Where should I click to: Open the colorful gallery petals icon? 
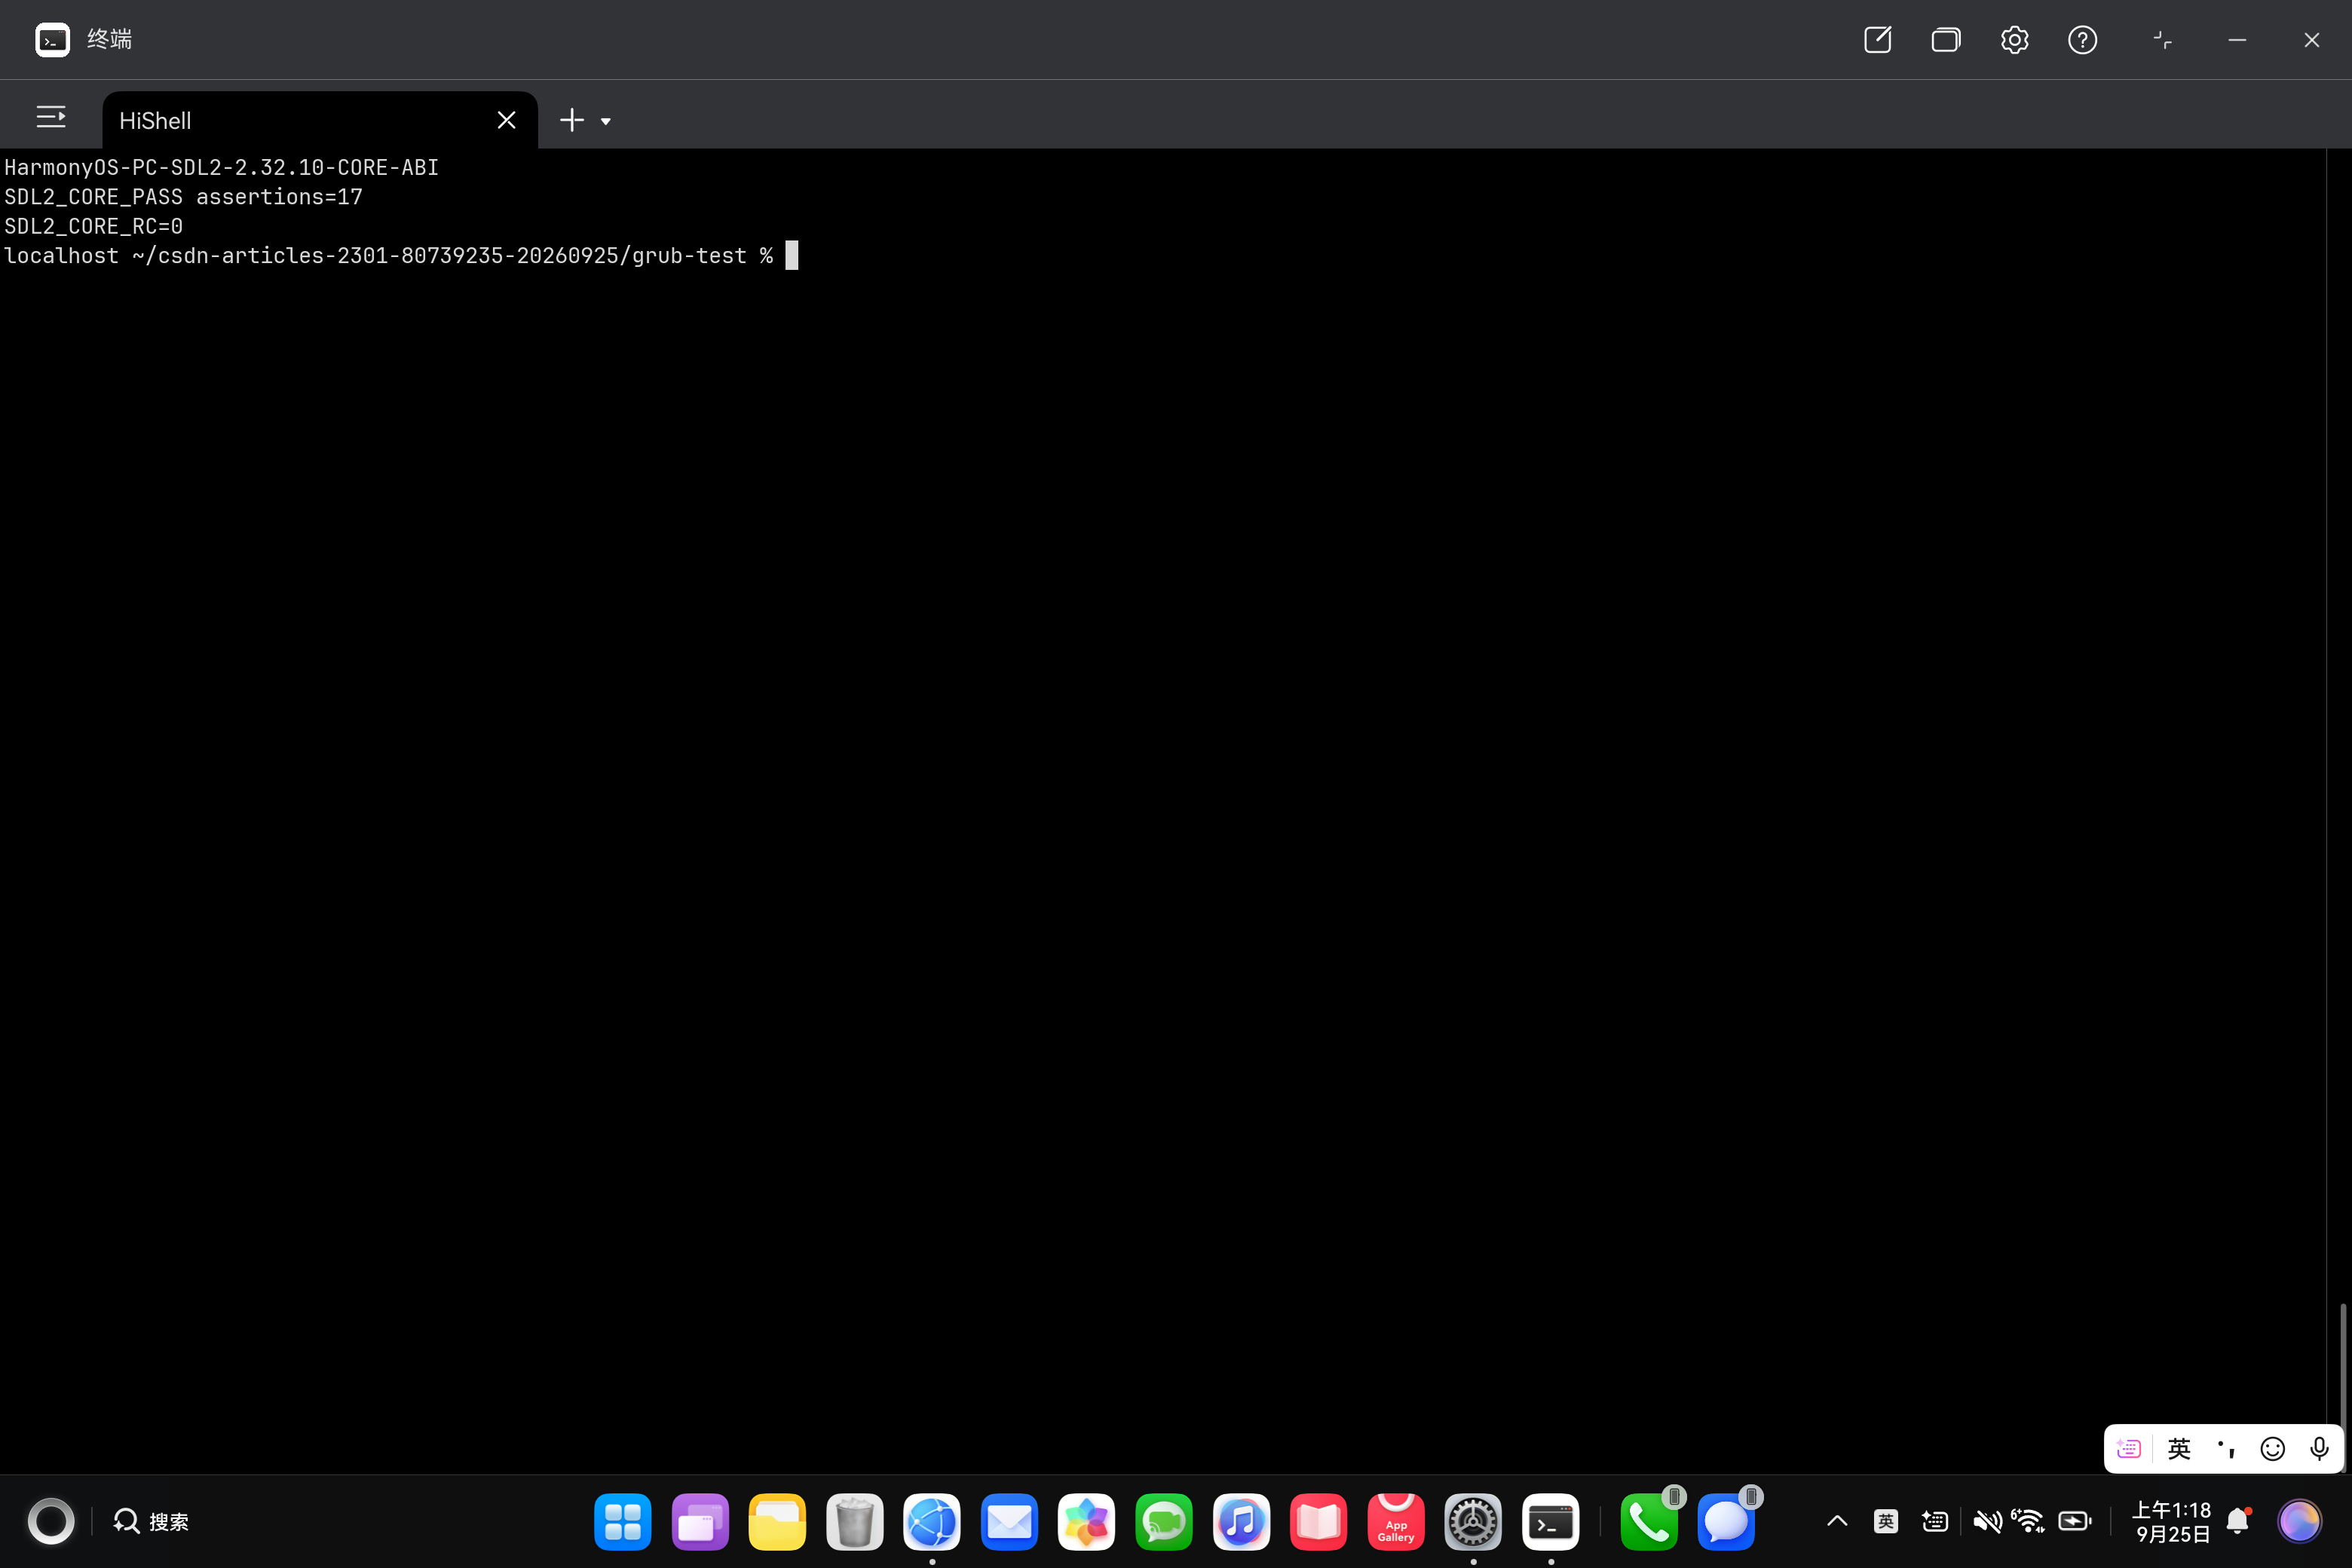point(1086,1521)
